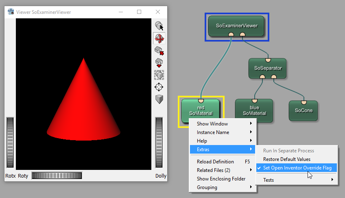The width and height of the screenshot is (345, 198).
Task: Click the horizontal Roty thumbwheel
Action: (57, 176)
